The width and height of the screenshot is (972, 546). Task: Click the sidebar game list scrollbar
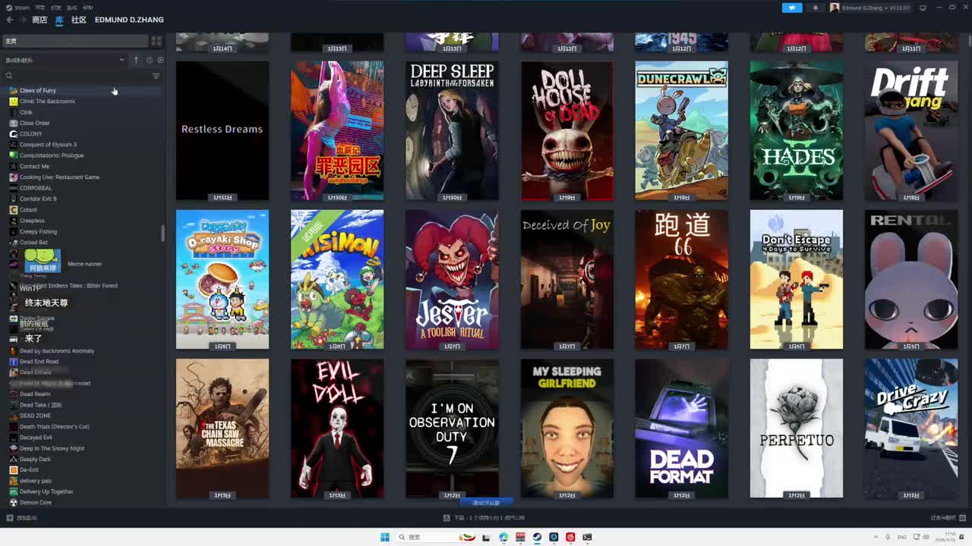click(x=163, y=233)
